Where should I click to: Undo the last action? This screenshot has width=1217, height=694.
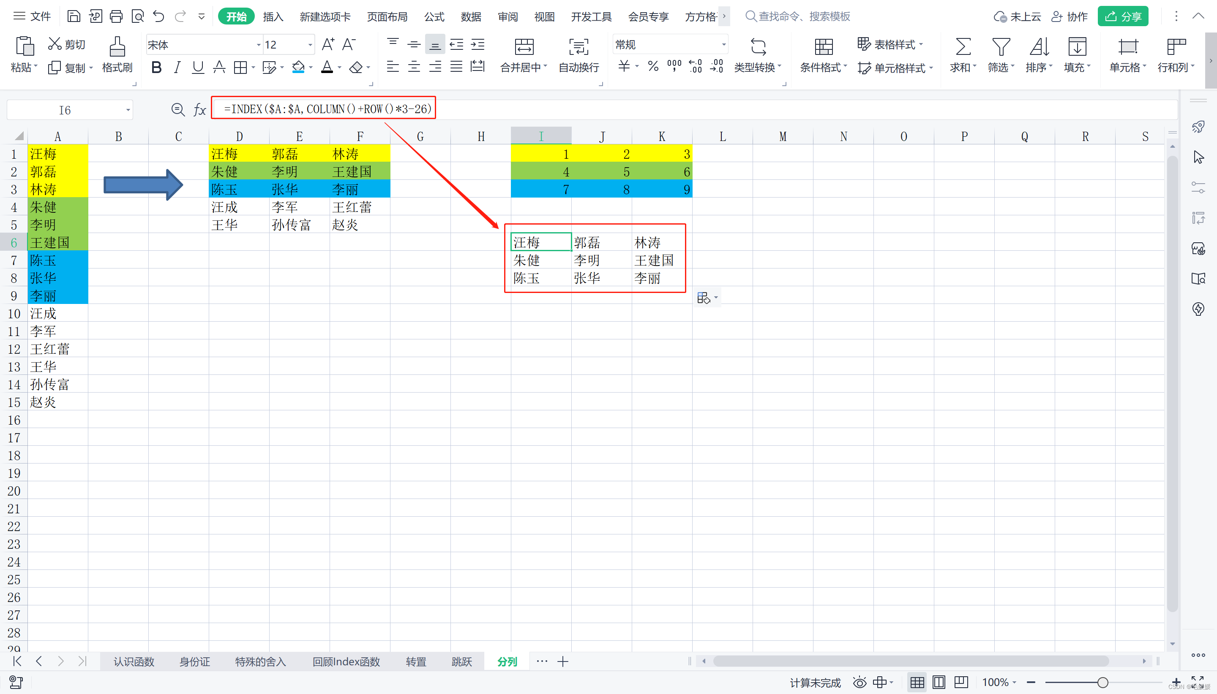pos(158,17)
